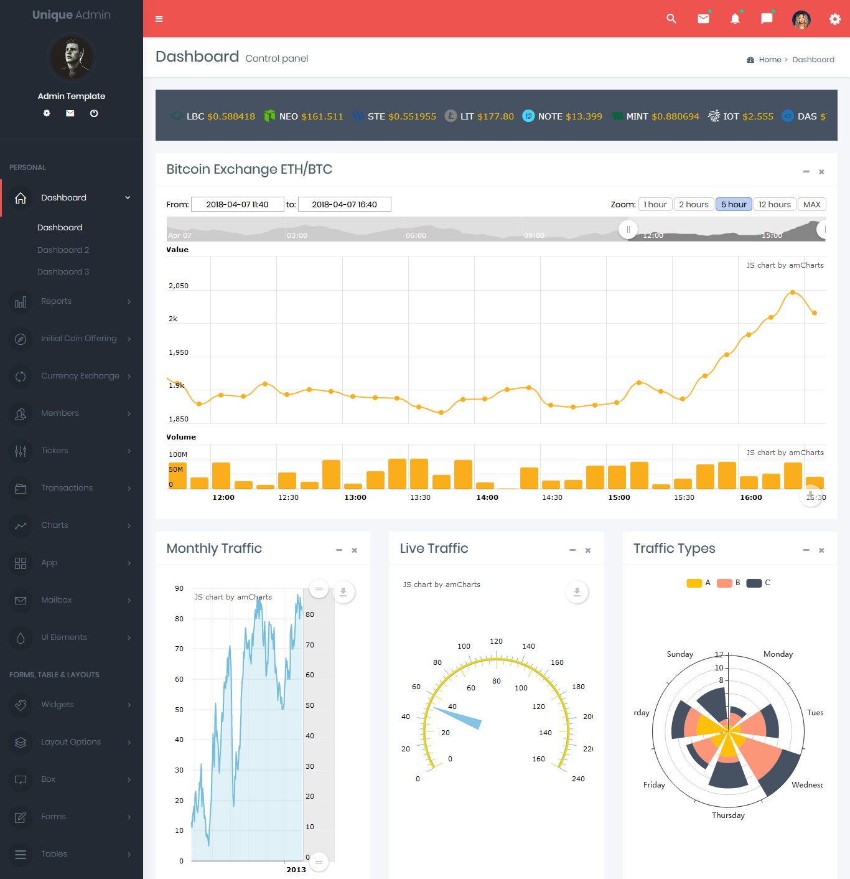The image size is (850, 879).
Task: Click the From date input field
Action: click(x=237, y=204)
